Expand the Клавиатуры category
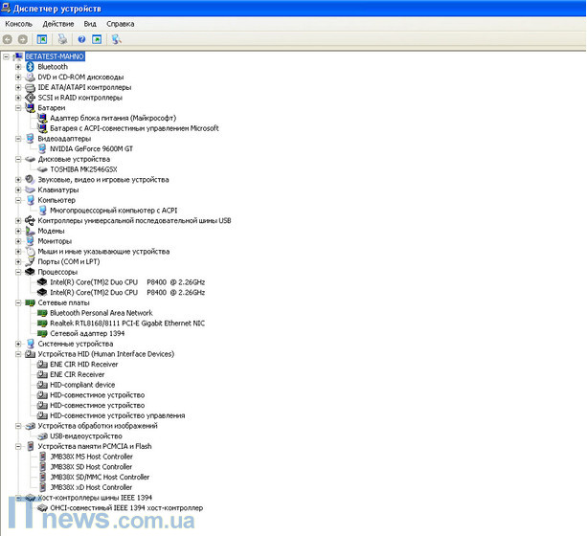This screenshot has height=536, width=587. click(18, 190)
